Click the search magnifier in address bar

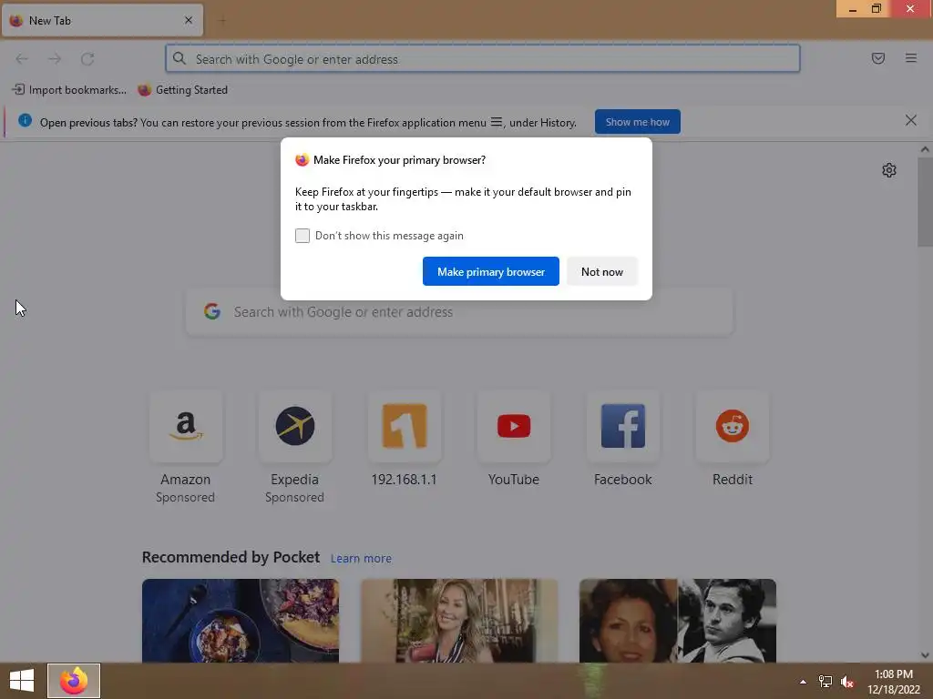[179, 58]
